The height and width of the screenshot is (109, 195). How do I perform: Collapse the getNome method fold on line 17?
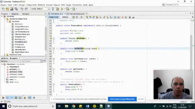[x=54, y=38]
